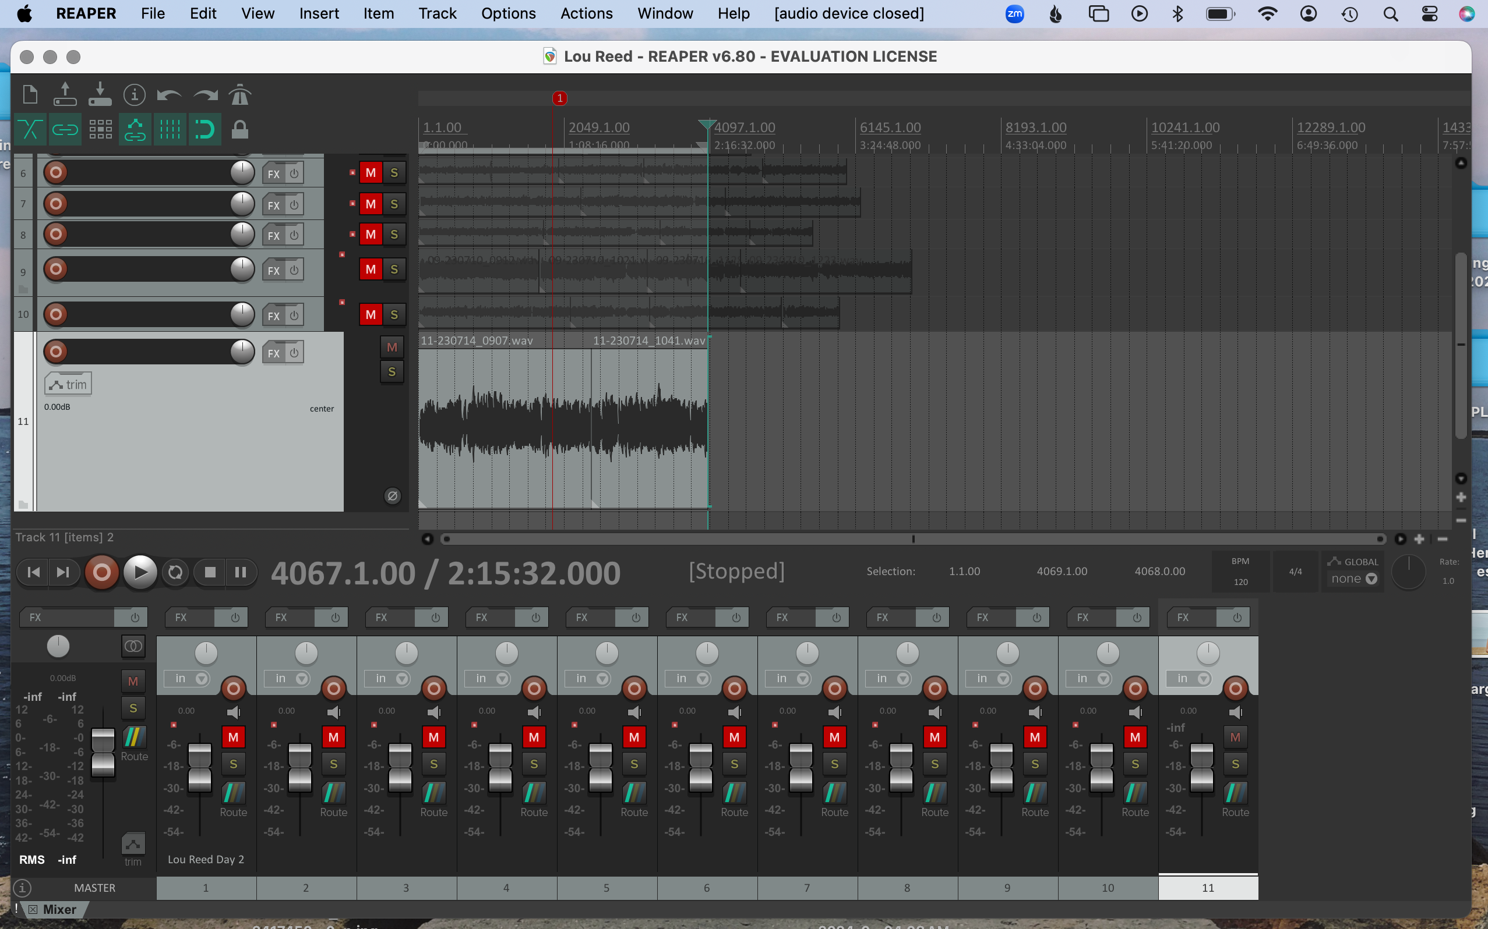The height and width of the screenshot is (929, 1488).
Task: Open macOS Spotlight search icon
Action: [1390, 13]
